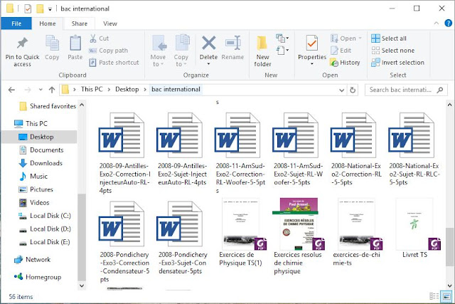Click This PC in address bar
This screenshot has height=304, width=455.
pos(92,89)
